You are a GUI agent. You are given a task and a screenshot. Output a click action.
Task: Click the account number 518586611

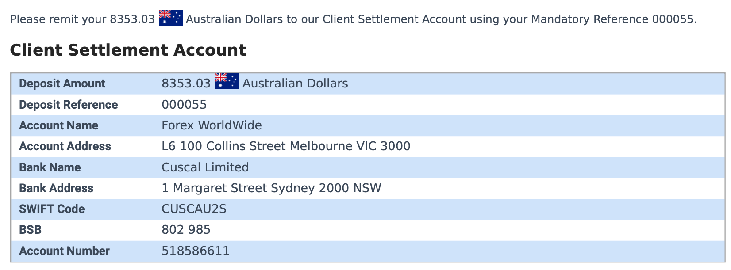[196, 251]
